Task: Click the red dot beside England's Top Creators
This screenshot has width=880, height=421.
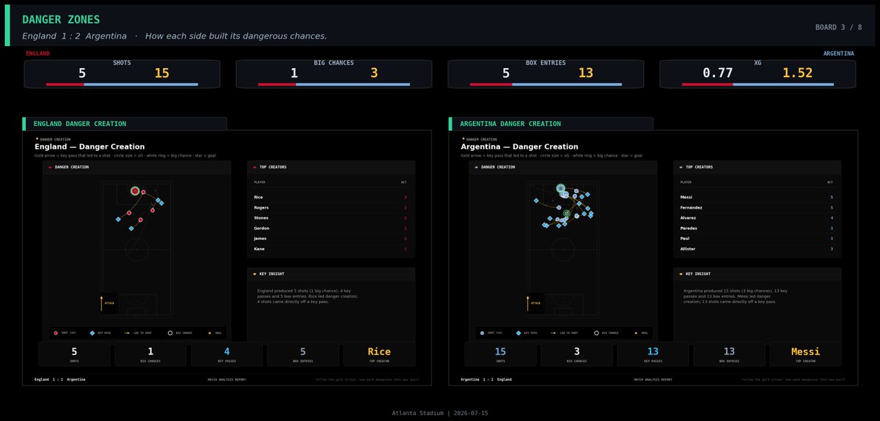Action: tap(254, 167)
